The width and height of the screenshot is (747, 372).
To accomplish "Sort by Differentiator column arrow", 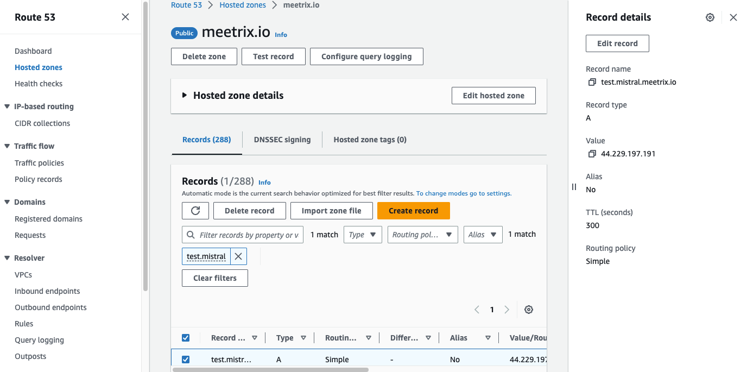I will (428, 338).
